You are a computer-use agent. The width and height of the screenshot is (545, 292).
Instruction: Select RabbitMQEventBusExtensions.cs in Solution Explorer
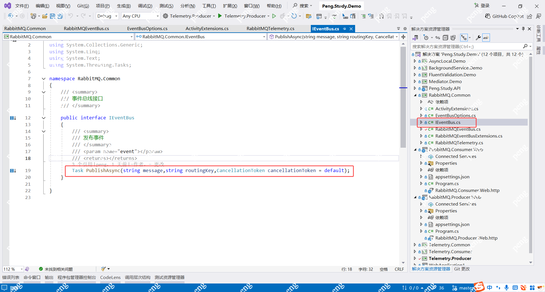pos(469,136)
